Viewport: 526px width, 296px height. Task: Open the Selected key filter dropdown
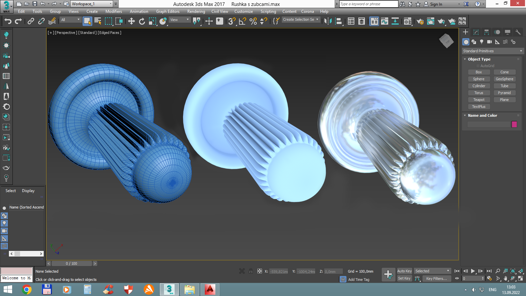(x=432, y=271)
